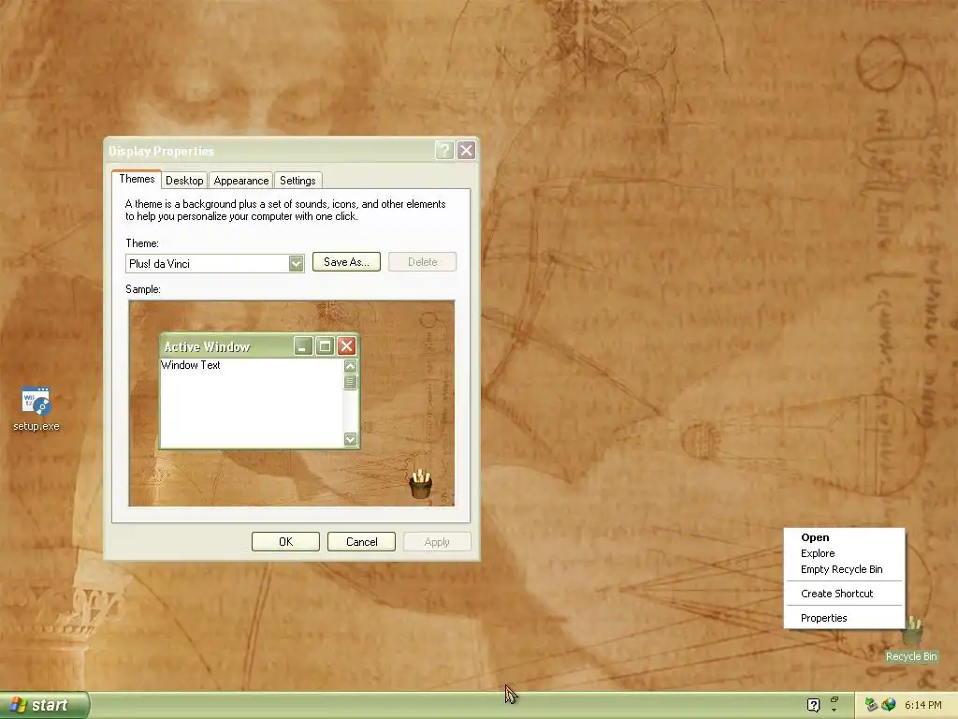Confirm with the OK button
This screenshot has height=719, width=958.
tap(285, 542)
